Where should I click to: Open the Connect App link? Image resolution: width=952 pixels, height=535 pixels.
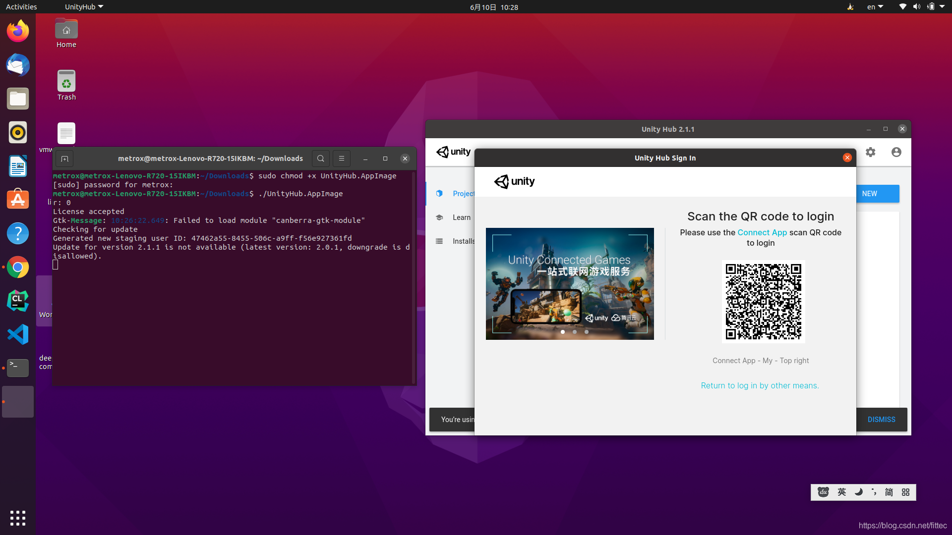coord(762,232)
